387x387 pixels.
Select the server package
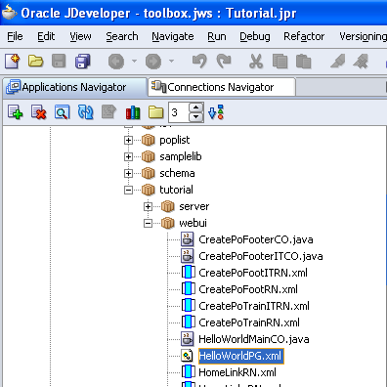(194, 206)
